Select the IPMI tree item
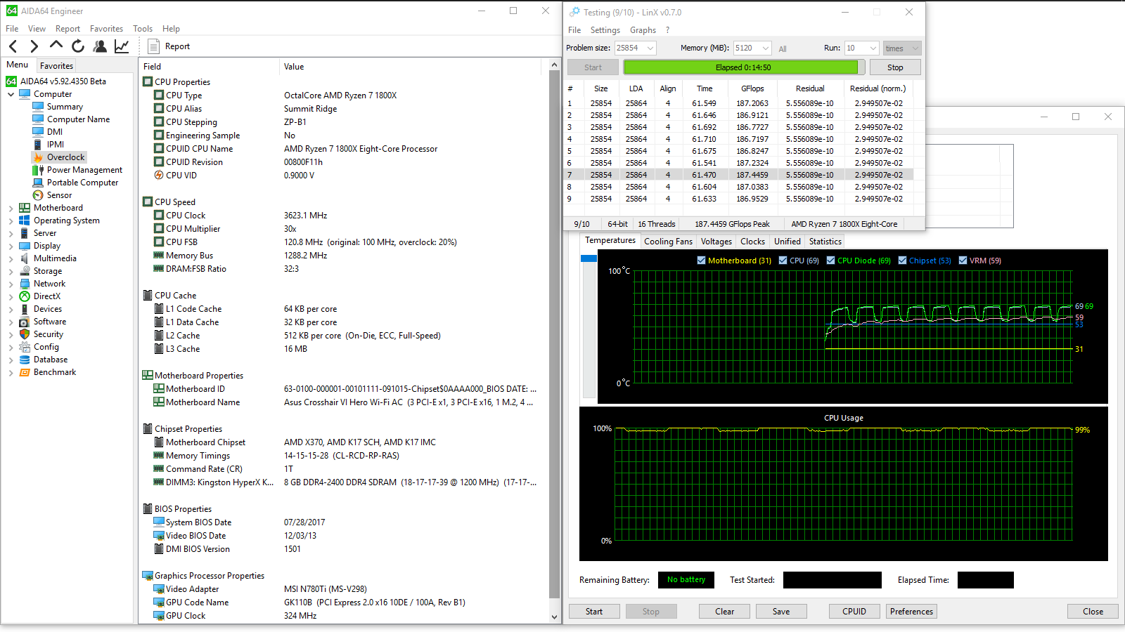 pyautogui.click(x=56, y=145)
